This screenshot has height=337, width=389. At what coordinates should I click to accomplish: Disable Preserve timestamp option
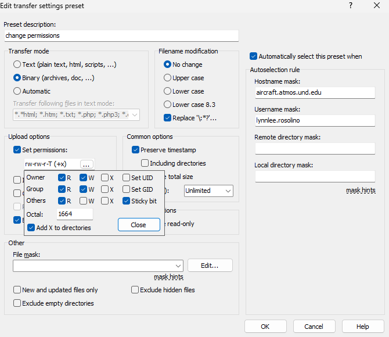pos(136,150)
